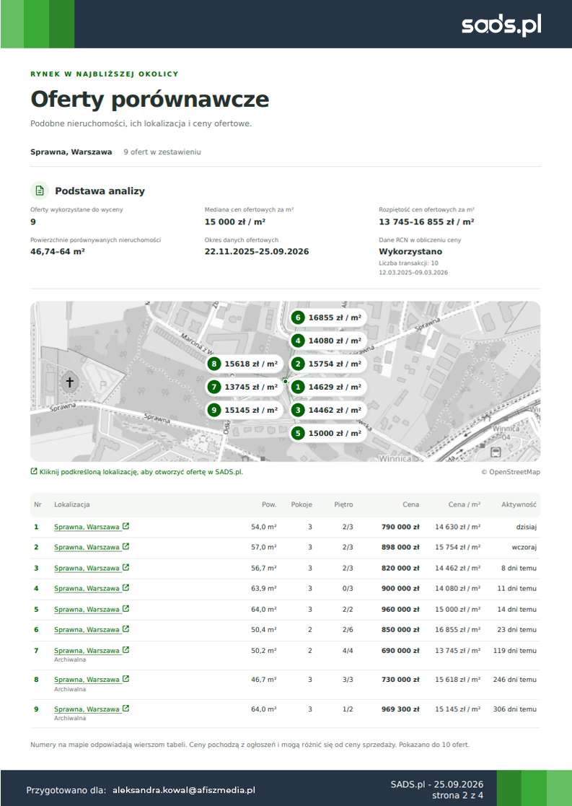Click the median value 15 000 zł / m²
The height and width of the screenshot is (806, 572).
pyautogui.click(x=235, y=222)
